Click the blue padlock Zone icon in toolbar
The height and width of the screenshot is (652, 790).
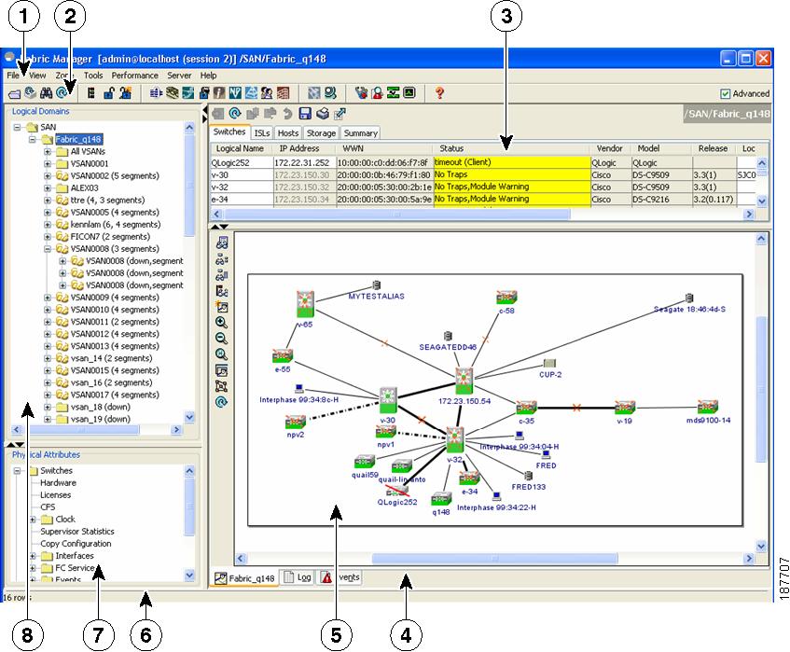coord(108,92)
